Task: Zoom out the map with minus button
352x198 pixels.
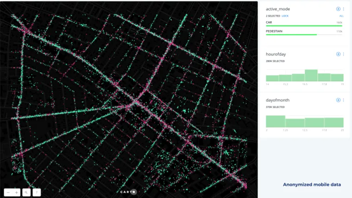Action: [8, 192]
